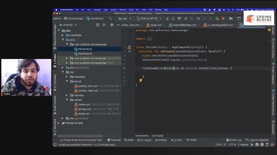Click the red Stop button in toolbar
The height and width of the screenshot is (155, 277).
(x=223, y=19)
